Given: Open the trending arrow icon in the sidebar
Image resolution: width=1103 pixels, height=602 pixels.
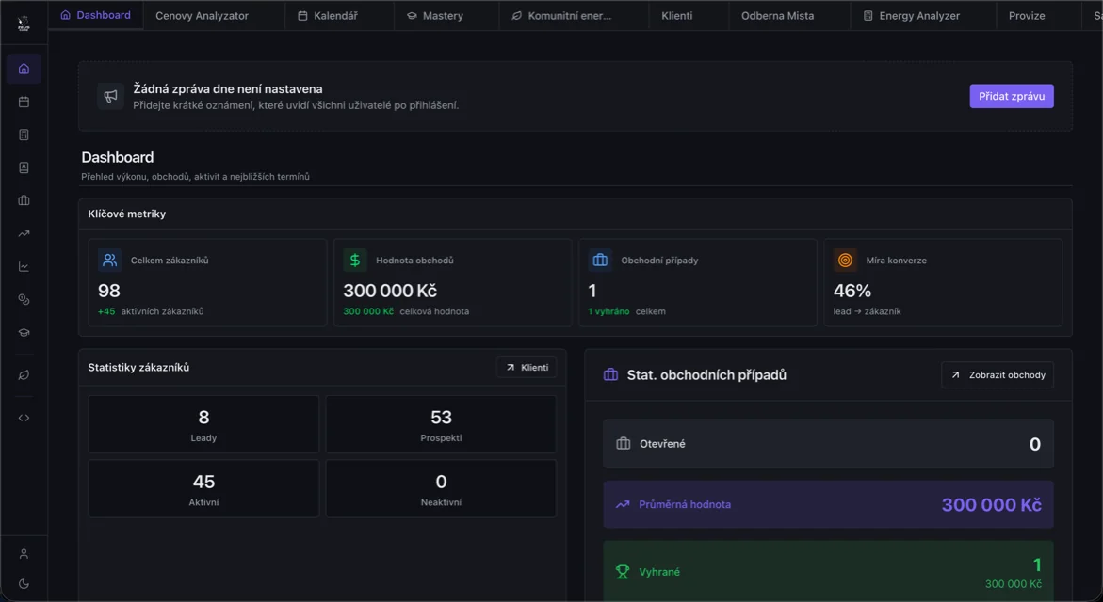Looking at the screenshot, I should 24,234.
